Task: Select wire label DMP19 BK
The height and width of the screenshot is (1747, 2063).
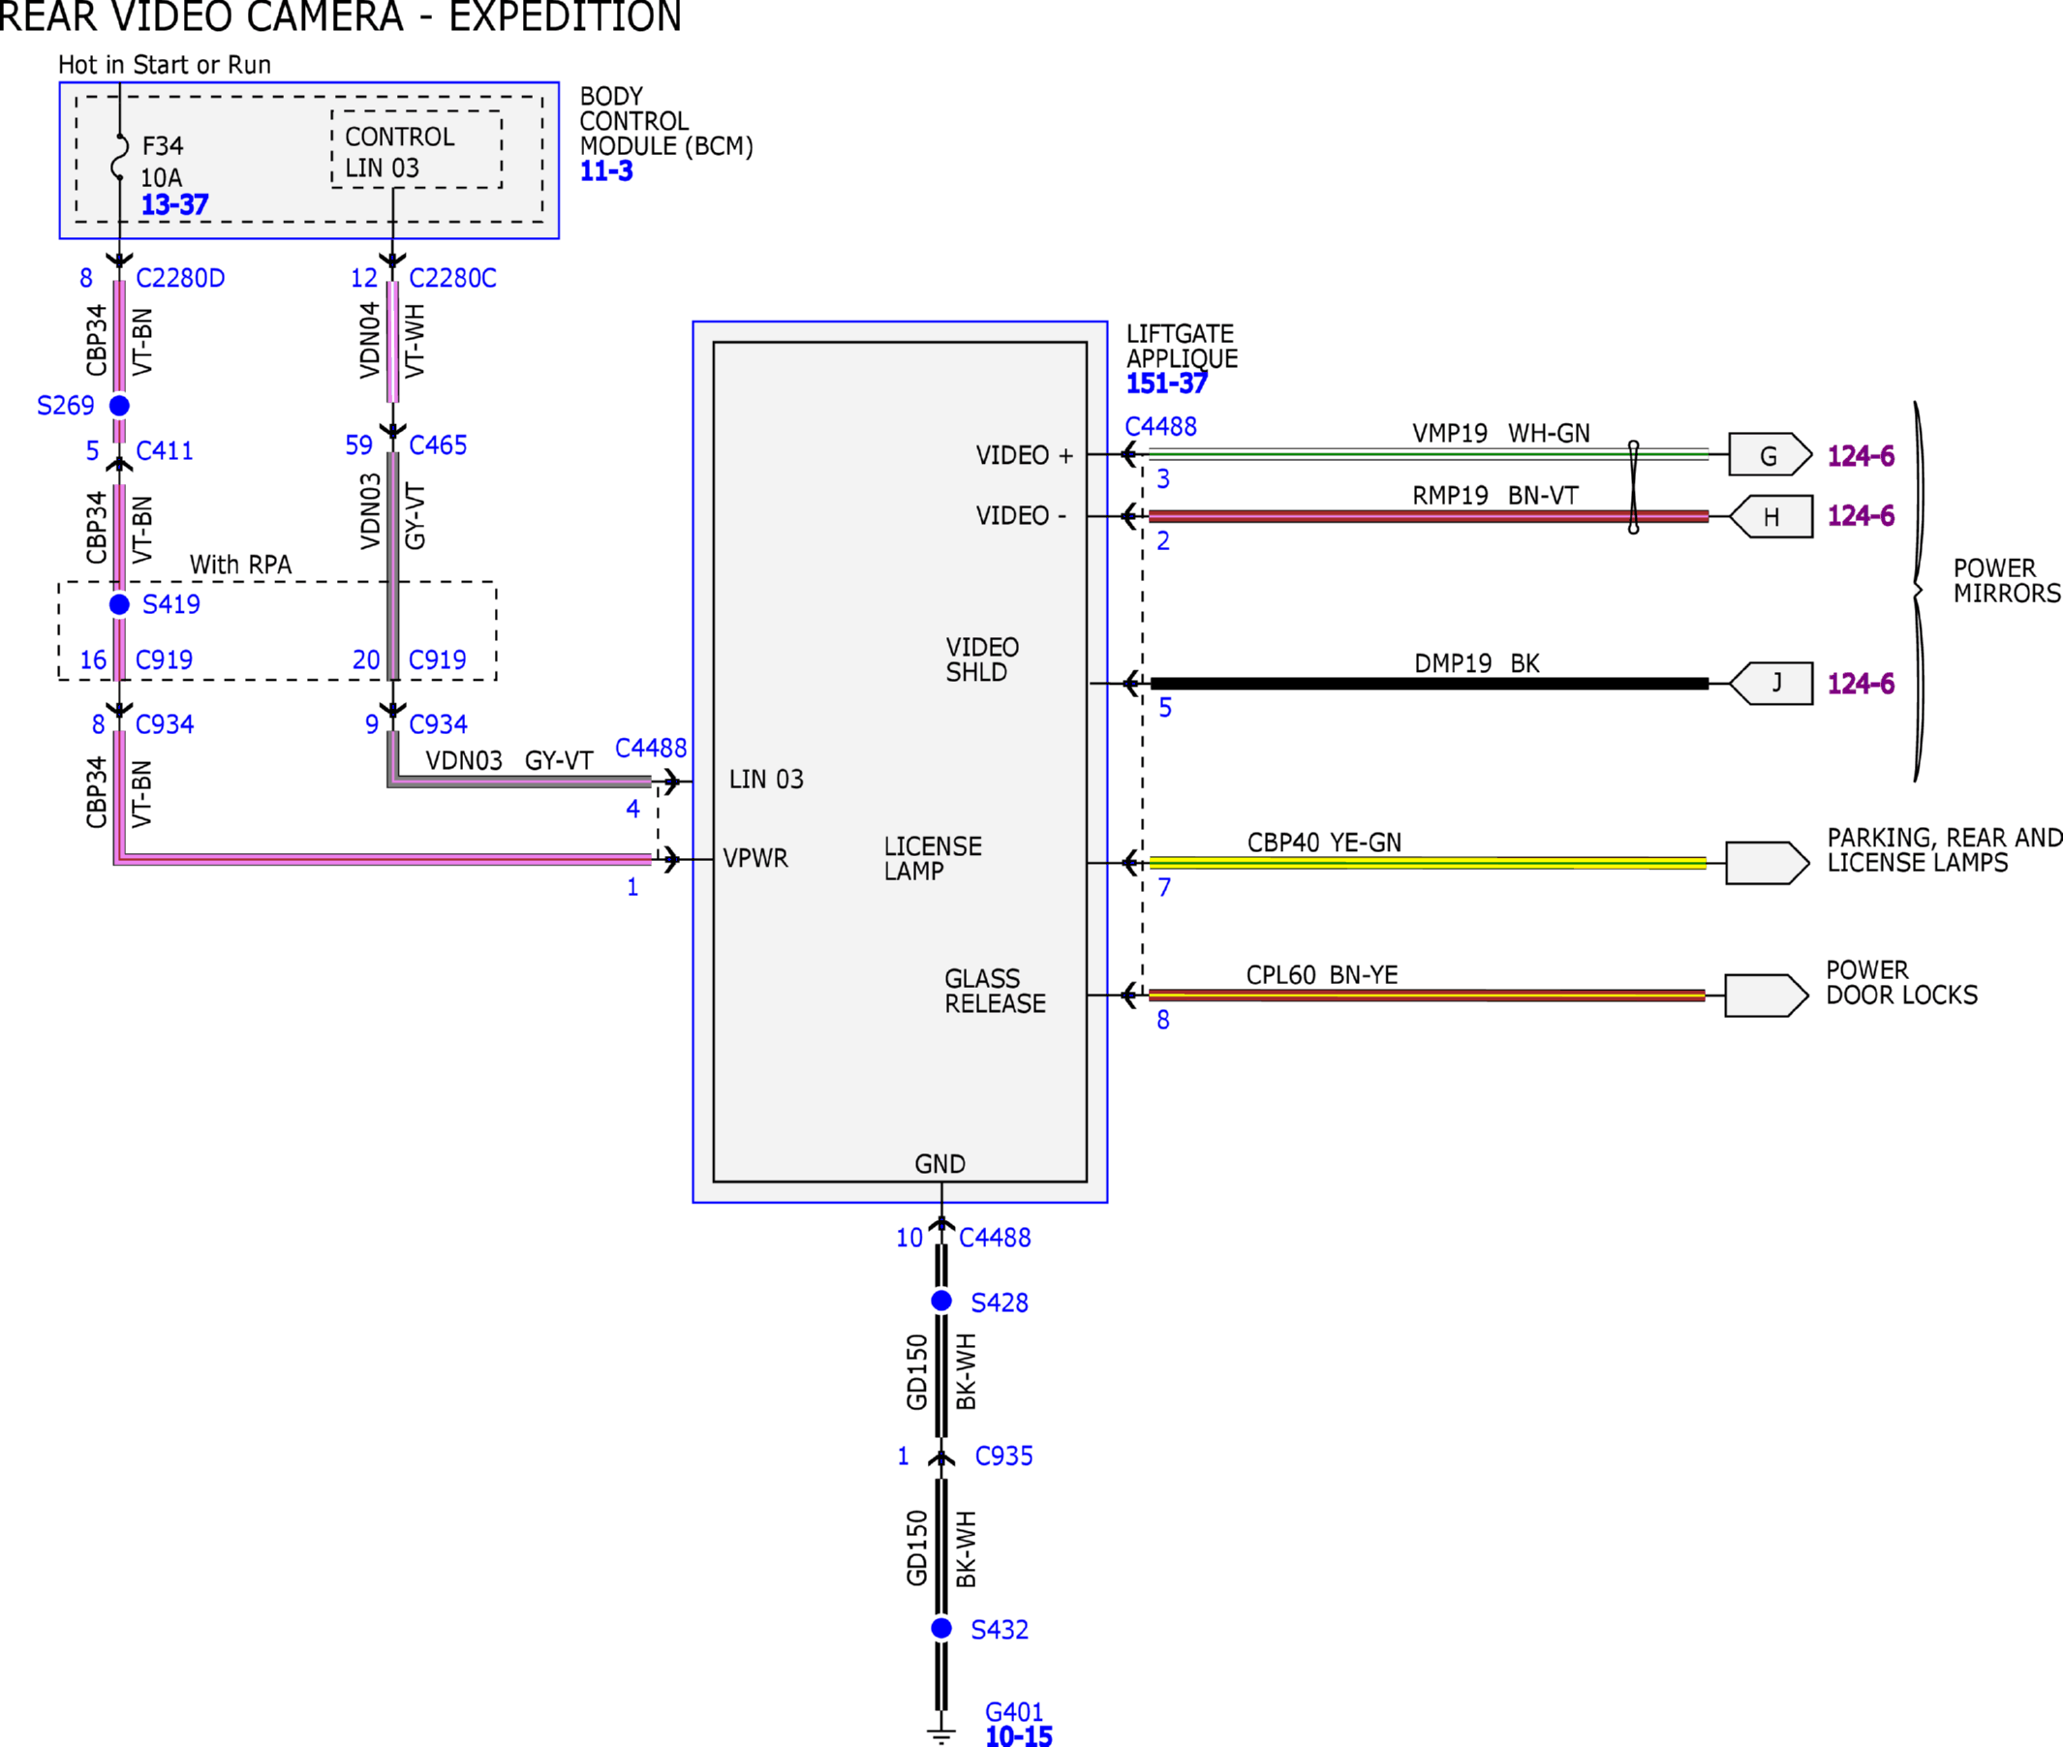Action: [x=1477, y=663]
